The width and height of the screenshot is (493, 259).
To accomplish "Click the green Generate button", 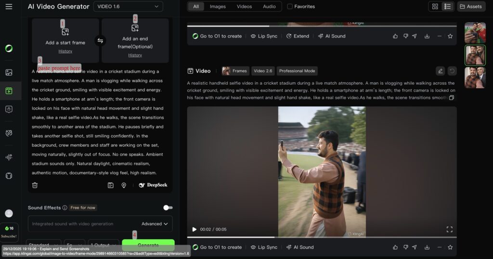I will click(148, 245).
